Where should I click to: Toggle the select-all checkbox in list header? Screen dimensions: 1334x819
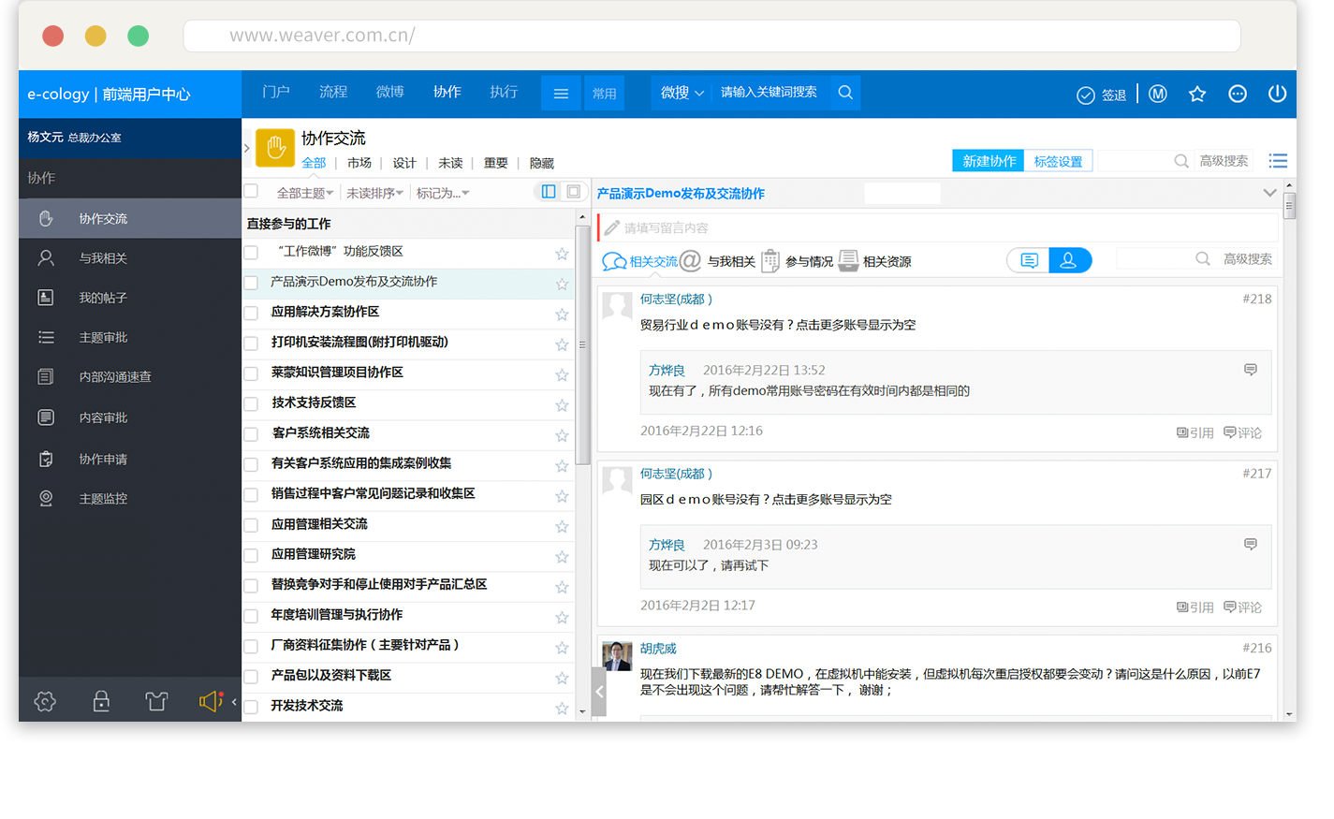coord(251,192)
